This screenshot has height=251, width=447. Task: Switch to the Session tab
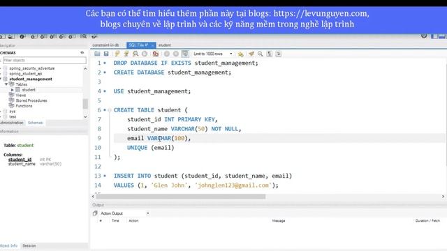point(29,245)
